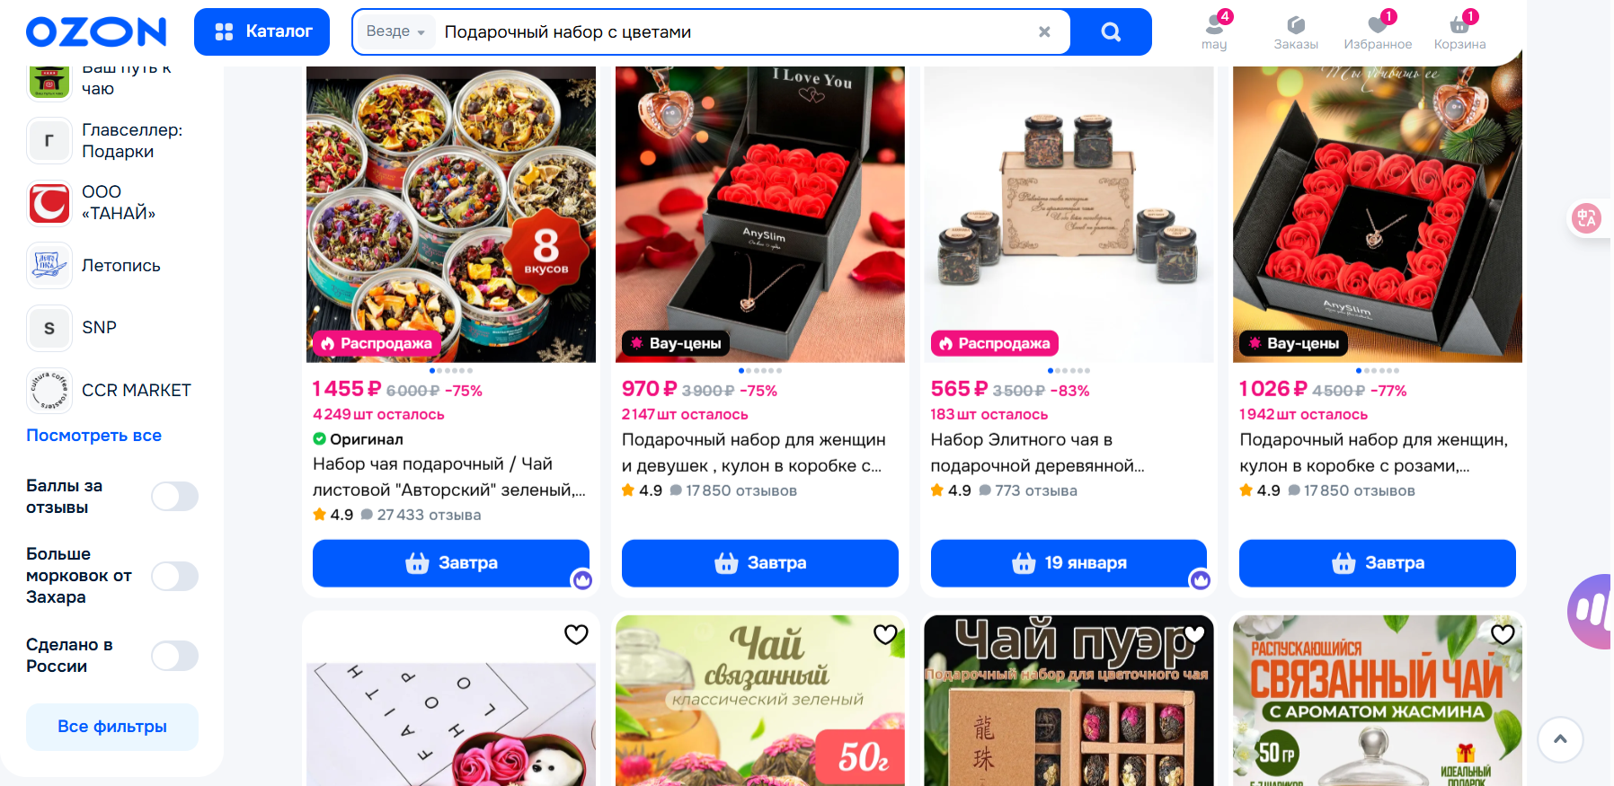This screenshot has width=1614, height=786.
Task: Open the wooden tea set product thumbnail
Action: click(1069, 215)
